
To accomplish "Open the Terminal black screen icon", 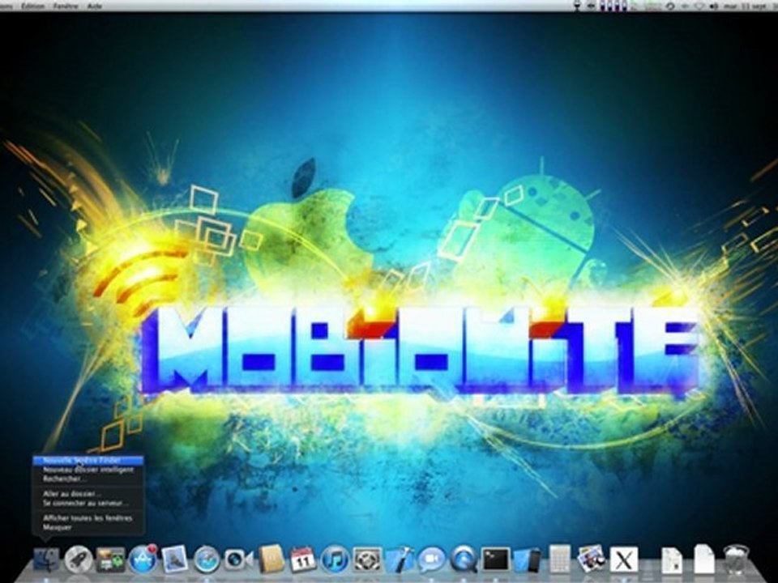I will click(x=496, y=560).
